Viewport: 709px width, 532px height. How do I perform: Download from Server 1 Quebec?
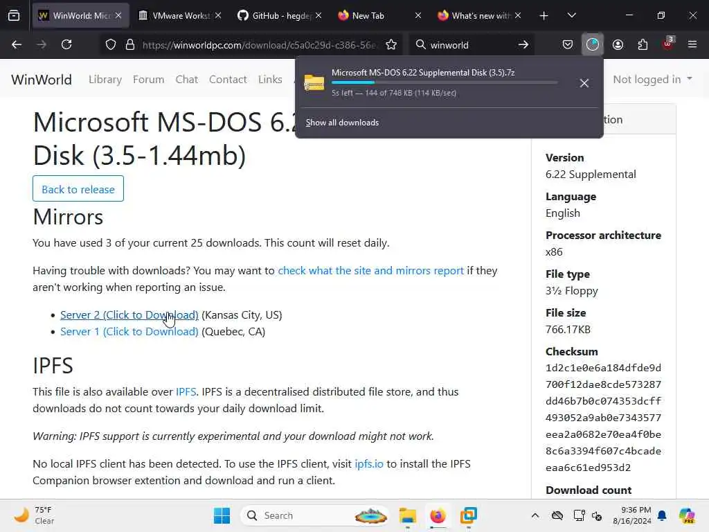129,332
